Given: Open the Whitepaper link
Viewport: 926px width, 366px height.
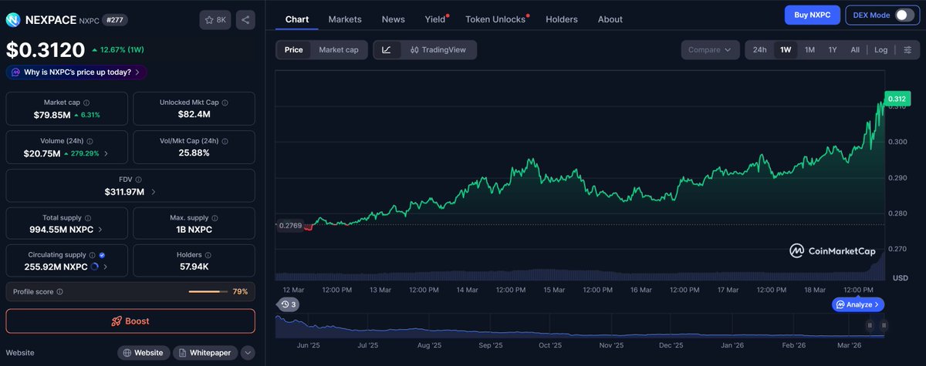Looking at the screenshot, I should [x=205, y=353].
